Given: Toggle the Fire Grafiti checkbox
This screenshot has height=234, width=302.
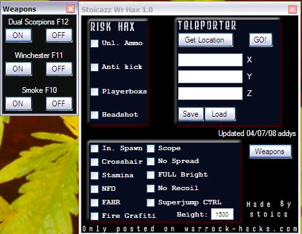Looking at the screenshot, I should click(94, 216).
